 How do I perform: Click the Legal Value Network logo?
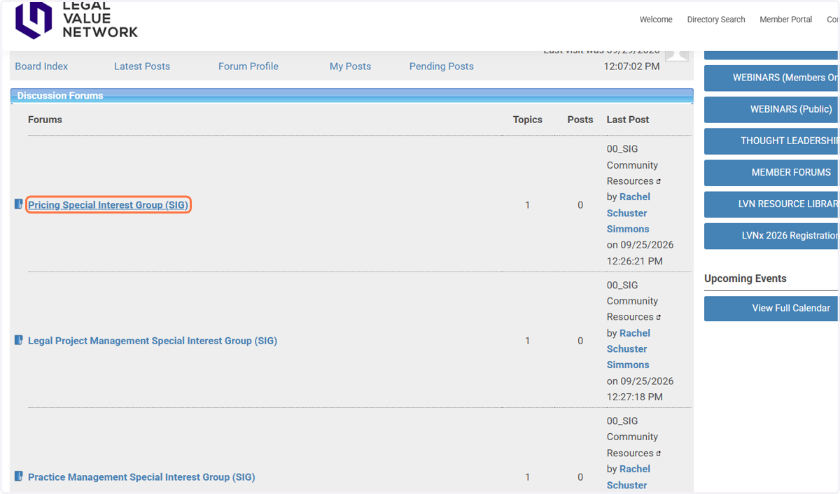click(x=77, y=20)
